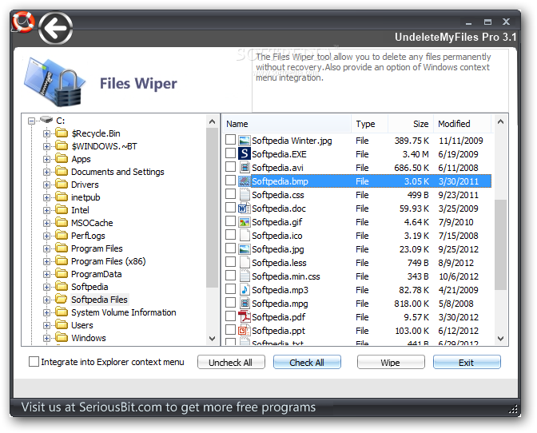This screenshot has width=537, height=433.
Task: Click the $Recycle.Bin folder icon
Action: point(62,133)
